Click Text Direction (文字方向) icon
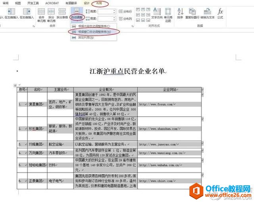Image resolution: width=254 pixels, height=202 pixels. pyautogui.click(x=157, y=13)
